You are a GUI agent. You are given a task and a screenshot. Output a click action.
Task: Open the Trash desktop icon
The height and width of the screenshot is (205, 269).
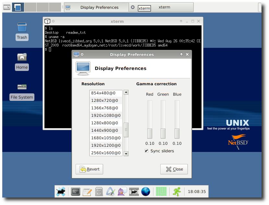click(x=22, y=32)
